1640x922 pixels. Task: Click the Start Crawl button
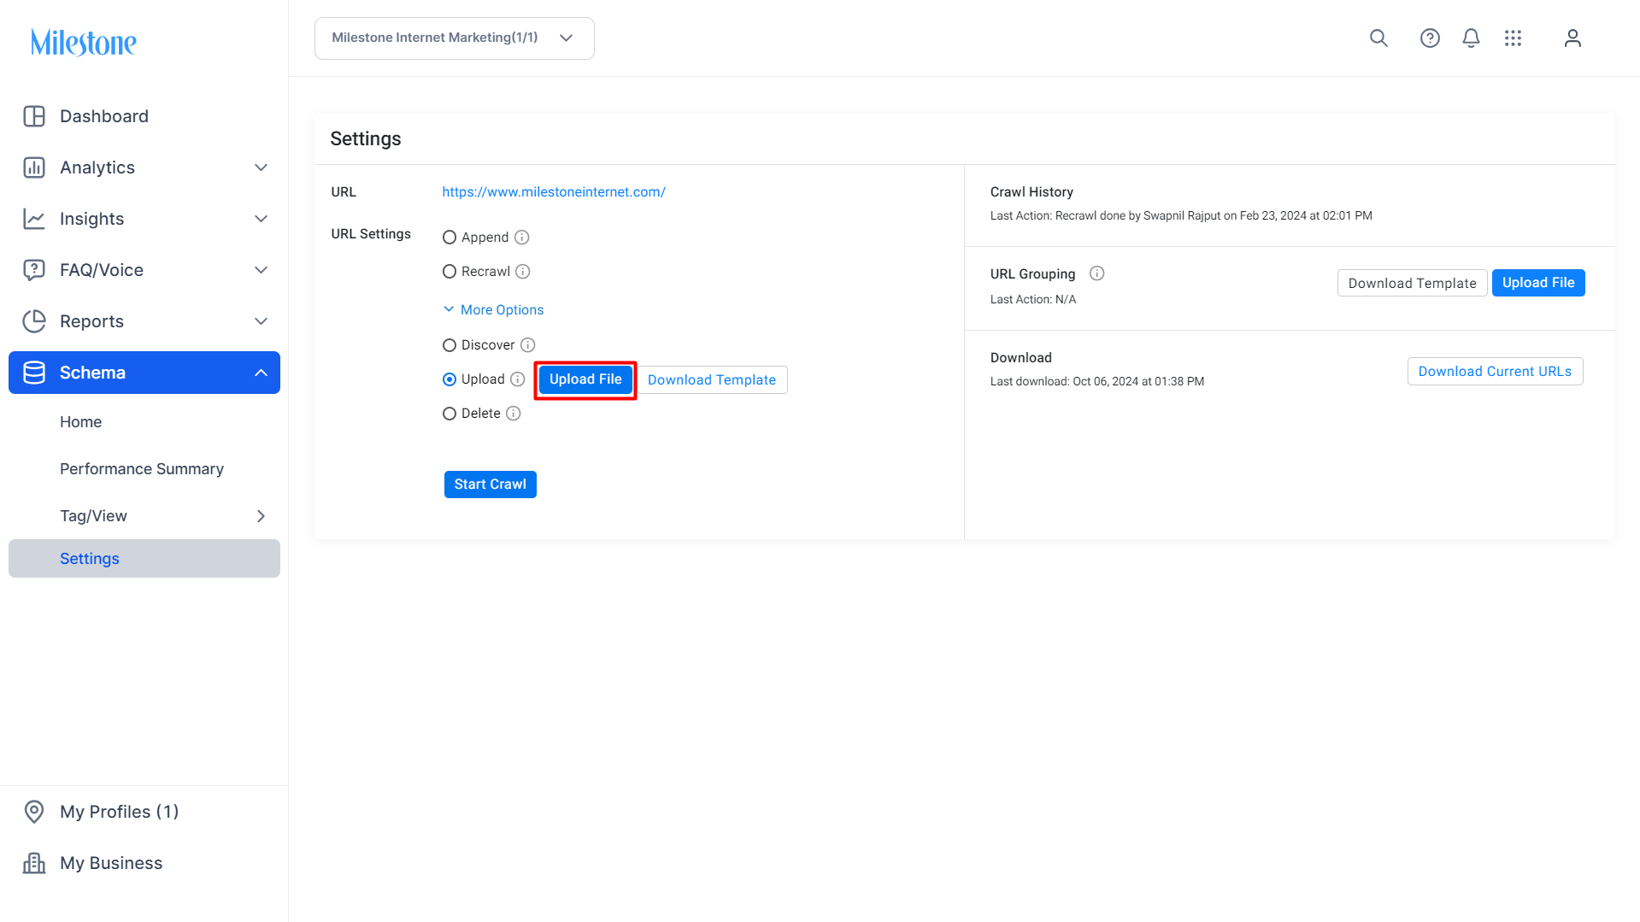(x=491, y=484)
